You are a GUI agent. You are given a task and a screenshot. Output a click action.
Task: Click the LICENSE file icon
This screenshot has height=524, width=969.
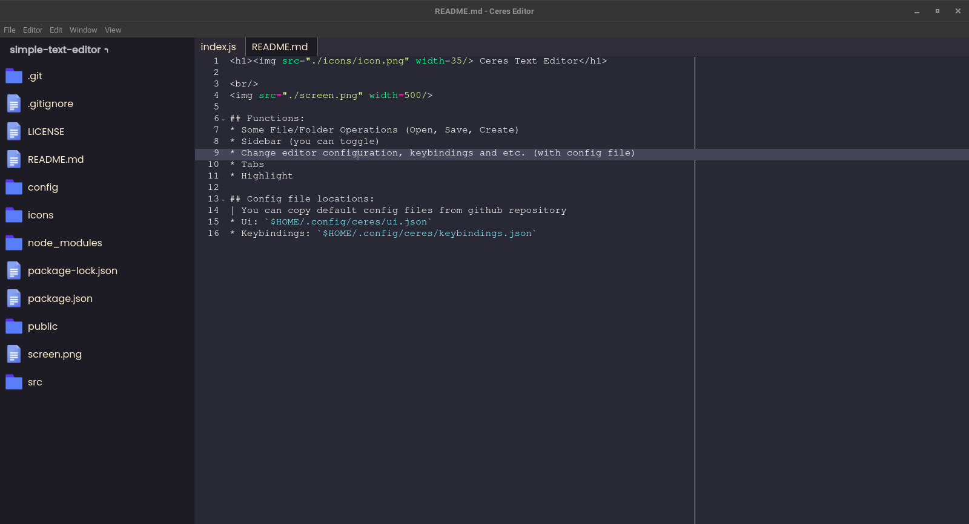point(14,131)
